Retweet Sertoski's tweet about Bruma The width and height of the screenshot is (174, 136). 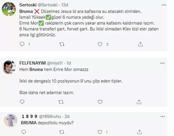[x=62, y=45]
